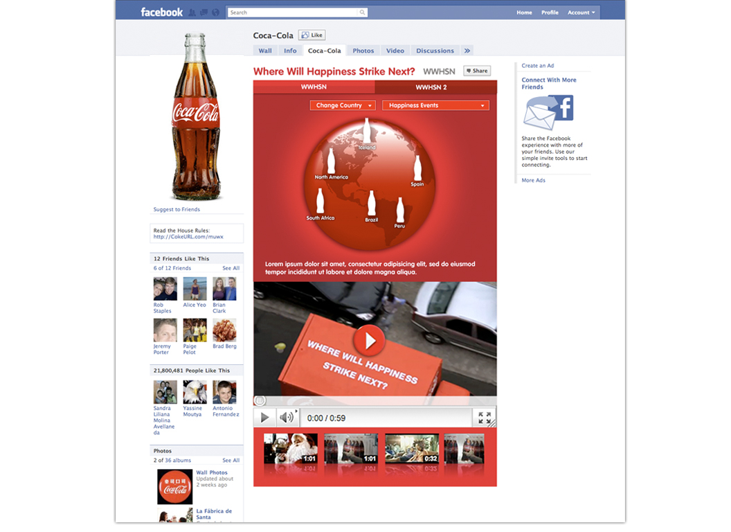This screenshot has height=532, width=731.
Task: Click the search magnifier icon
Action: pyautogui.click(x=362, y=12)
